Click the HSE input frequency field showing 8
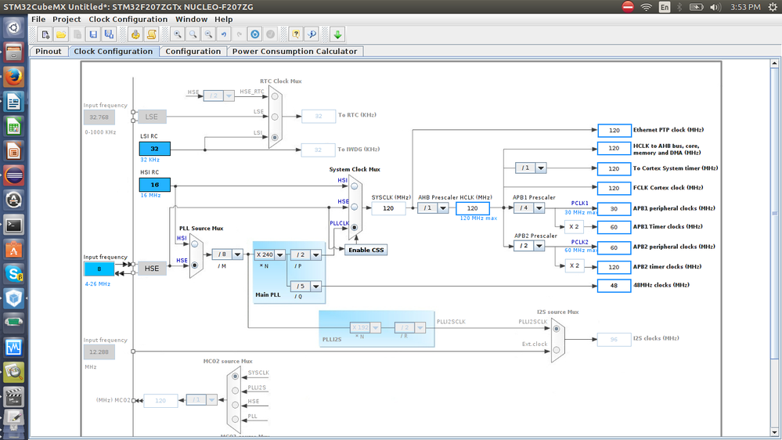This screenshot has height=440, width=782. pyautogui.click(x=99, y=269)
